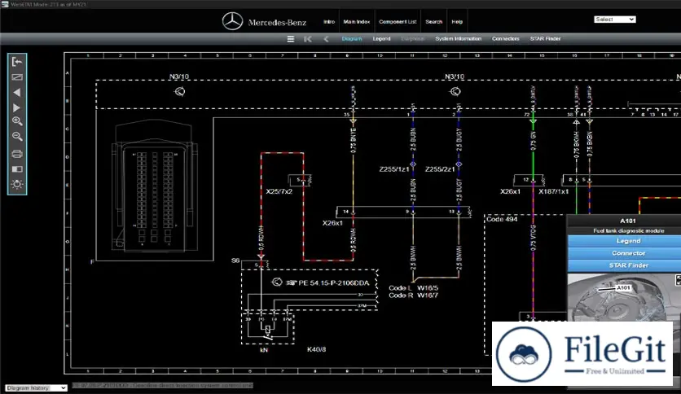Go to previous diagram with left triangle

coord(16,93)
